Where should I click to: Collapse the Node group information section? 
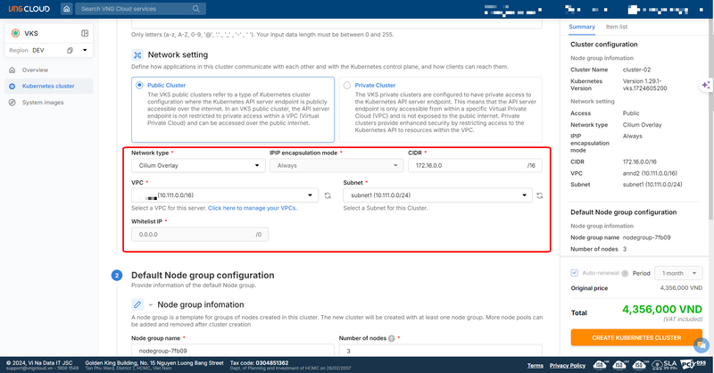(151, 304)
